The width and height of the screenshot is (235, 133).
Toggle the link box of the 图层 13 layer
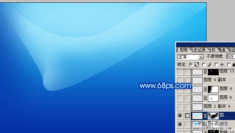click(x=187, y=72)
